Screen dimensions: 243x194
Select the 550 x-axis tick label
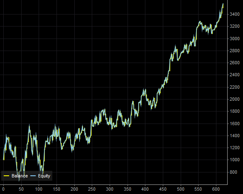pyautogui.click(x=198, y=189)
